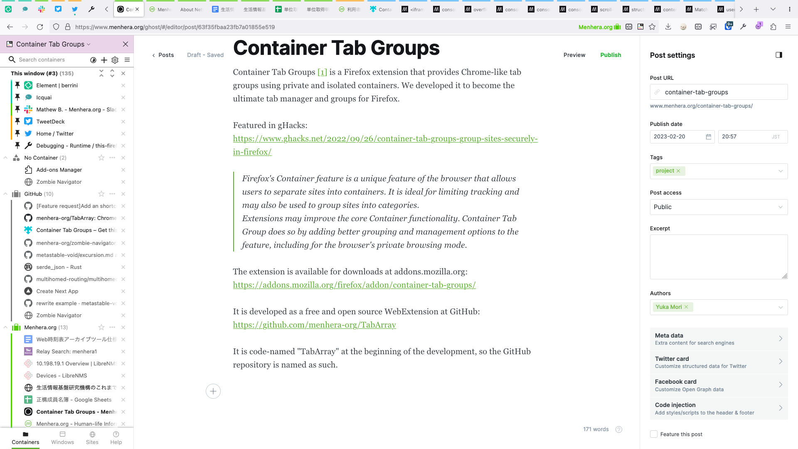This screenshot has width=798, height=449.
Task: Click the pinned Element tab icon
Action: coord(8,9)
